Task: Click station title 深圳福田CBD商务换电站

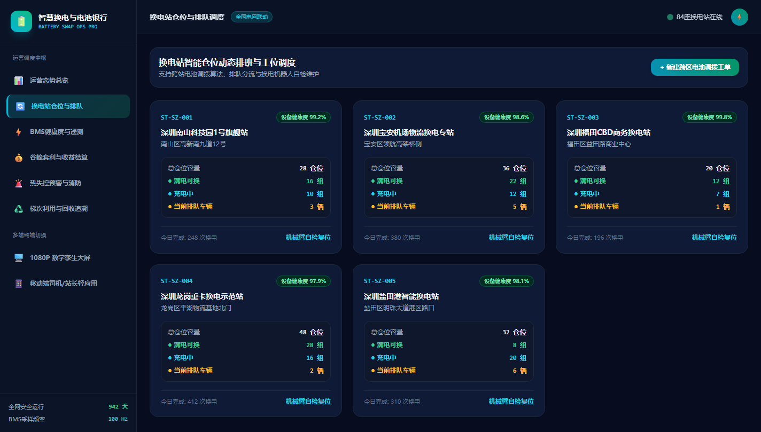Action: click(609, 132)
